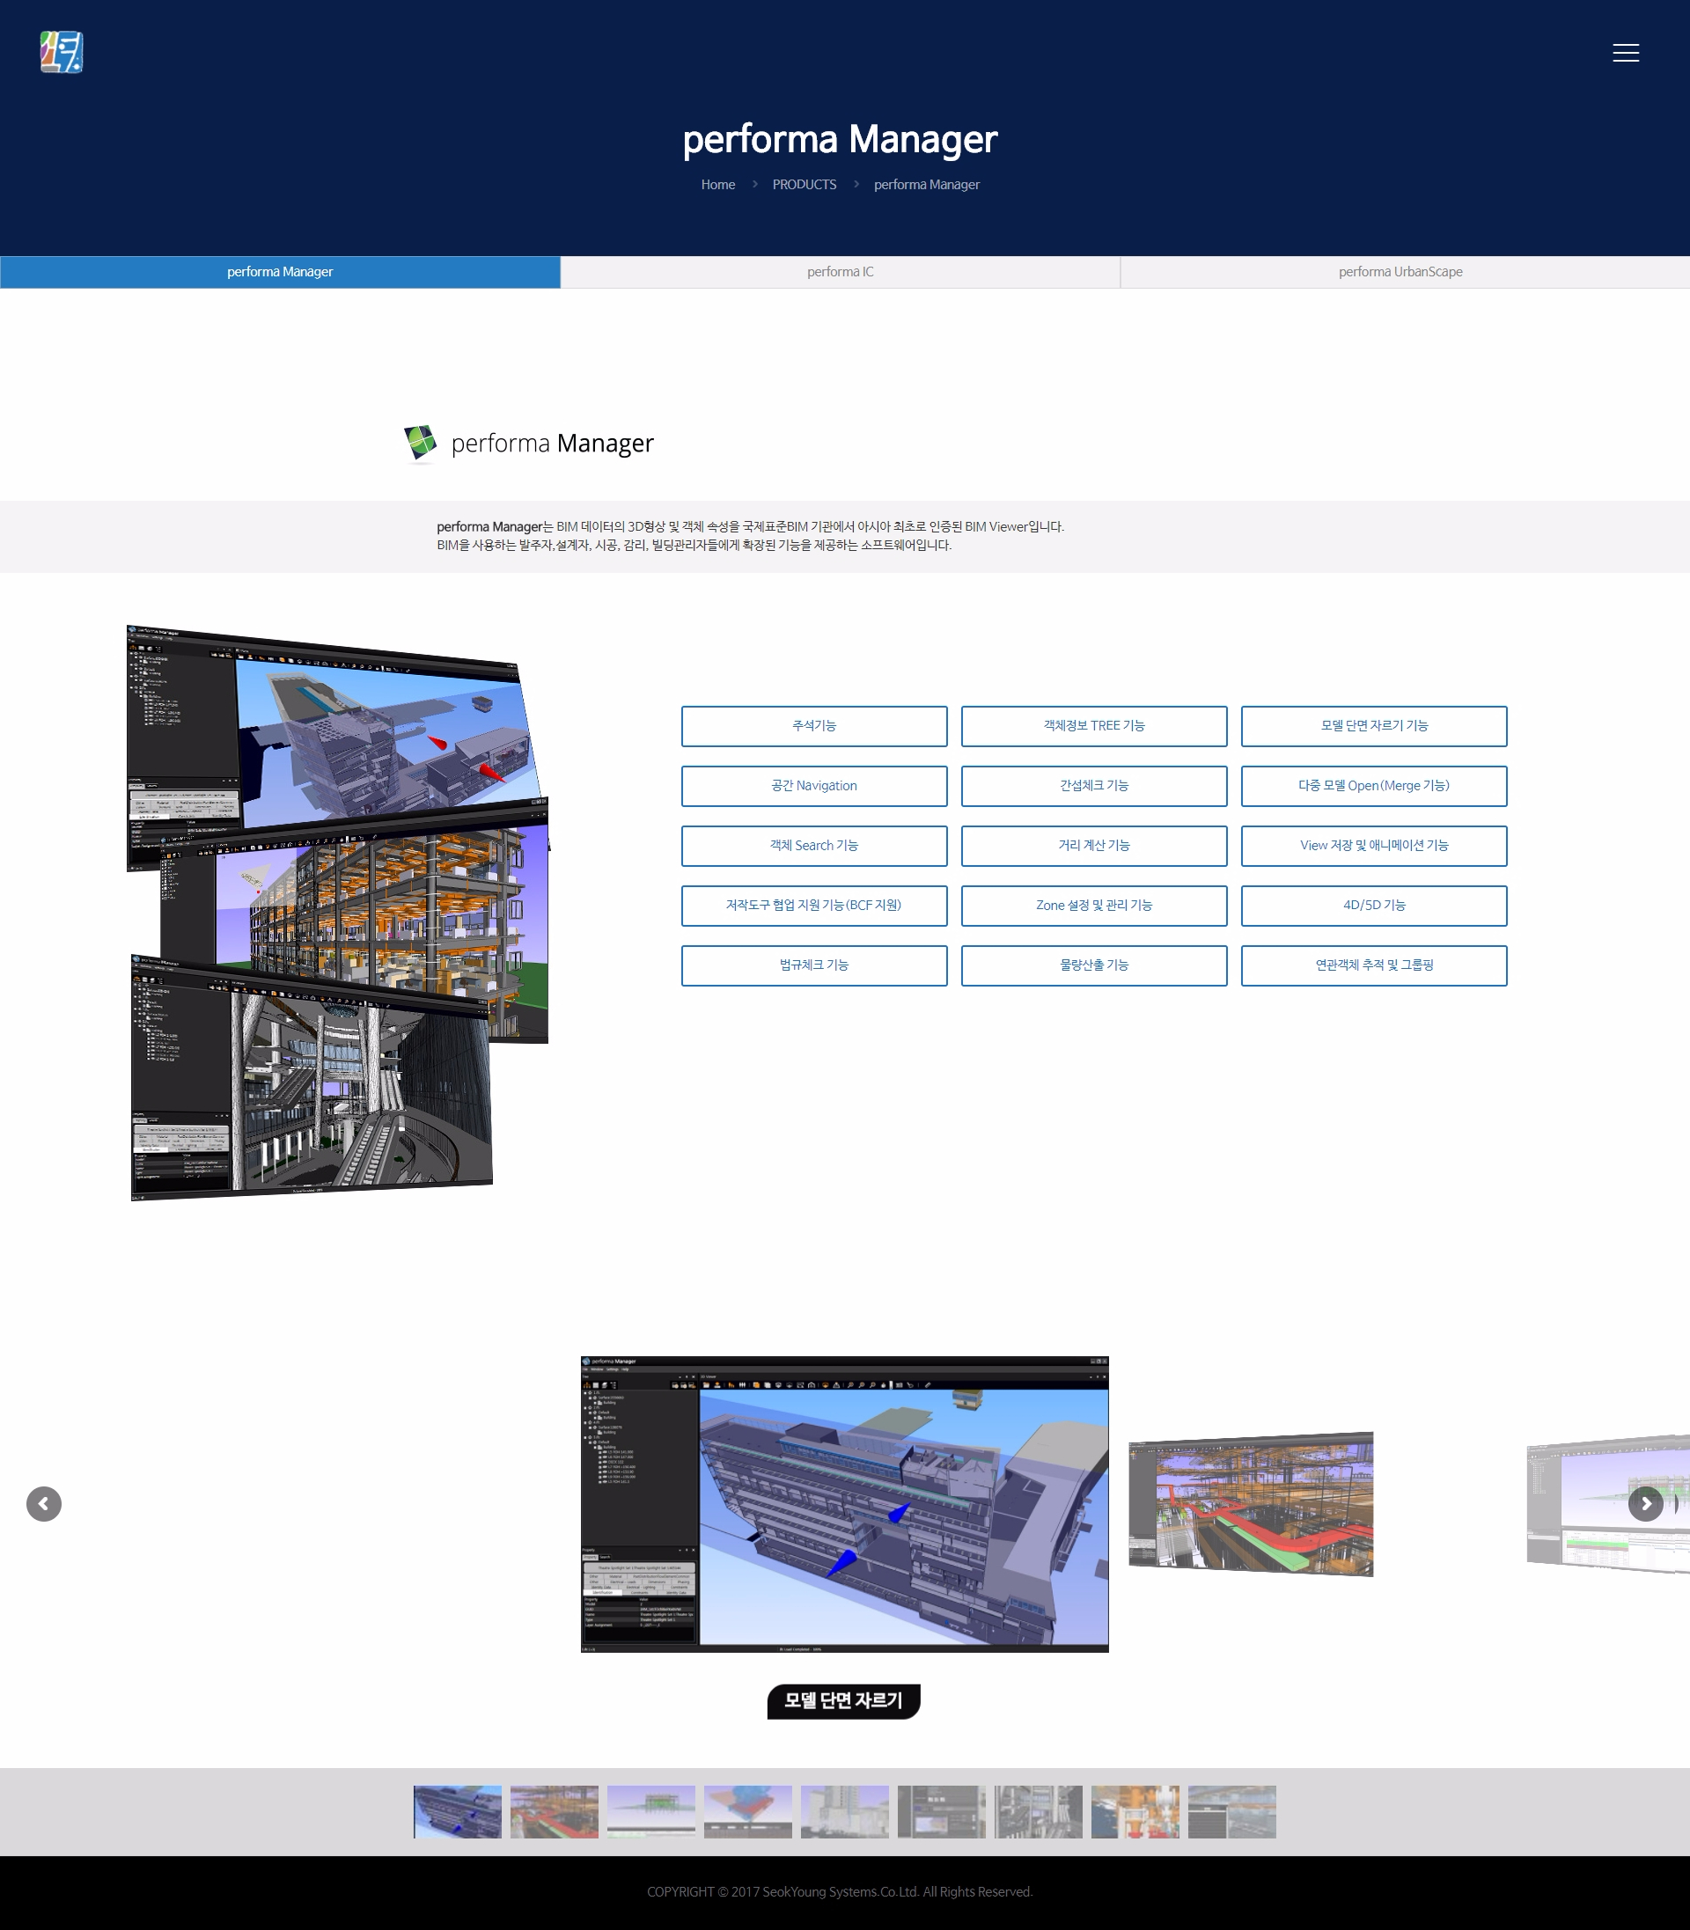The image size is (1690, 1930).
Task: Click the 객체 Search 기능 button
Action: 814,846
